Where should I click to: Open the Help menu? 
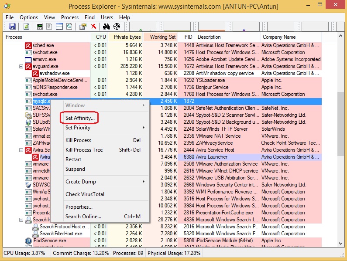coord(124,17)
